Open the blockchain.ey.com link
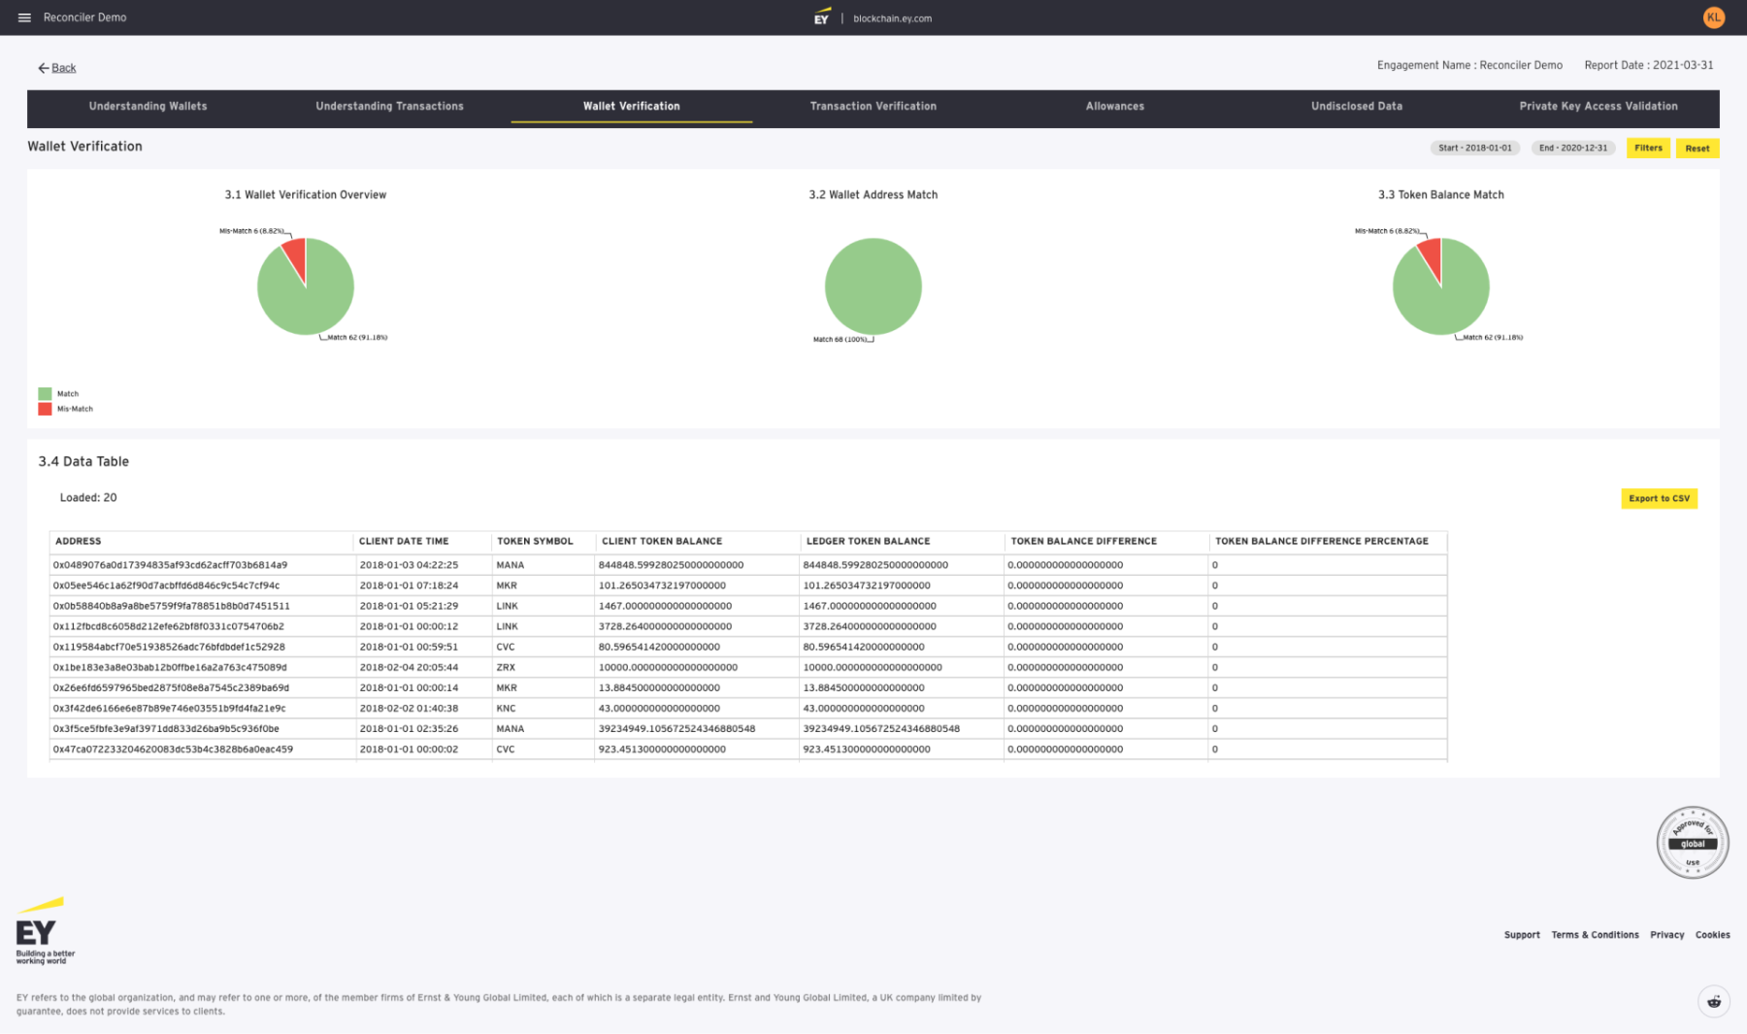1747x1034 pixels. 891,17
